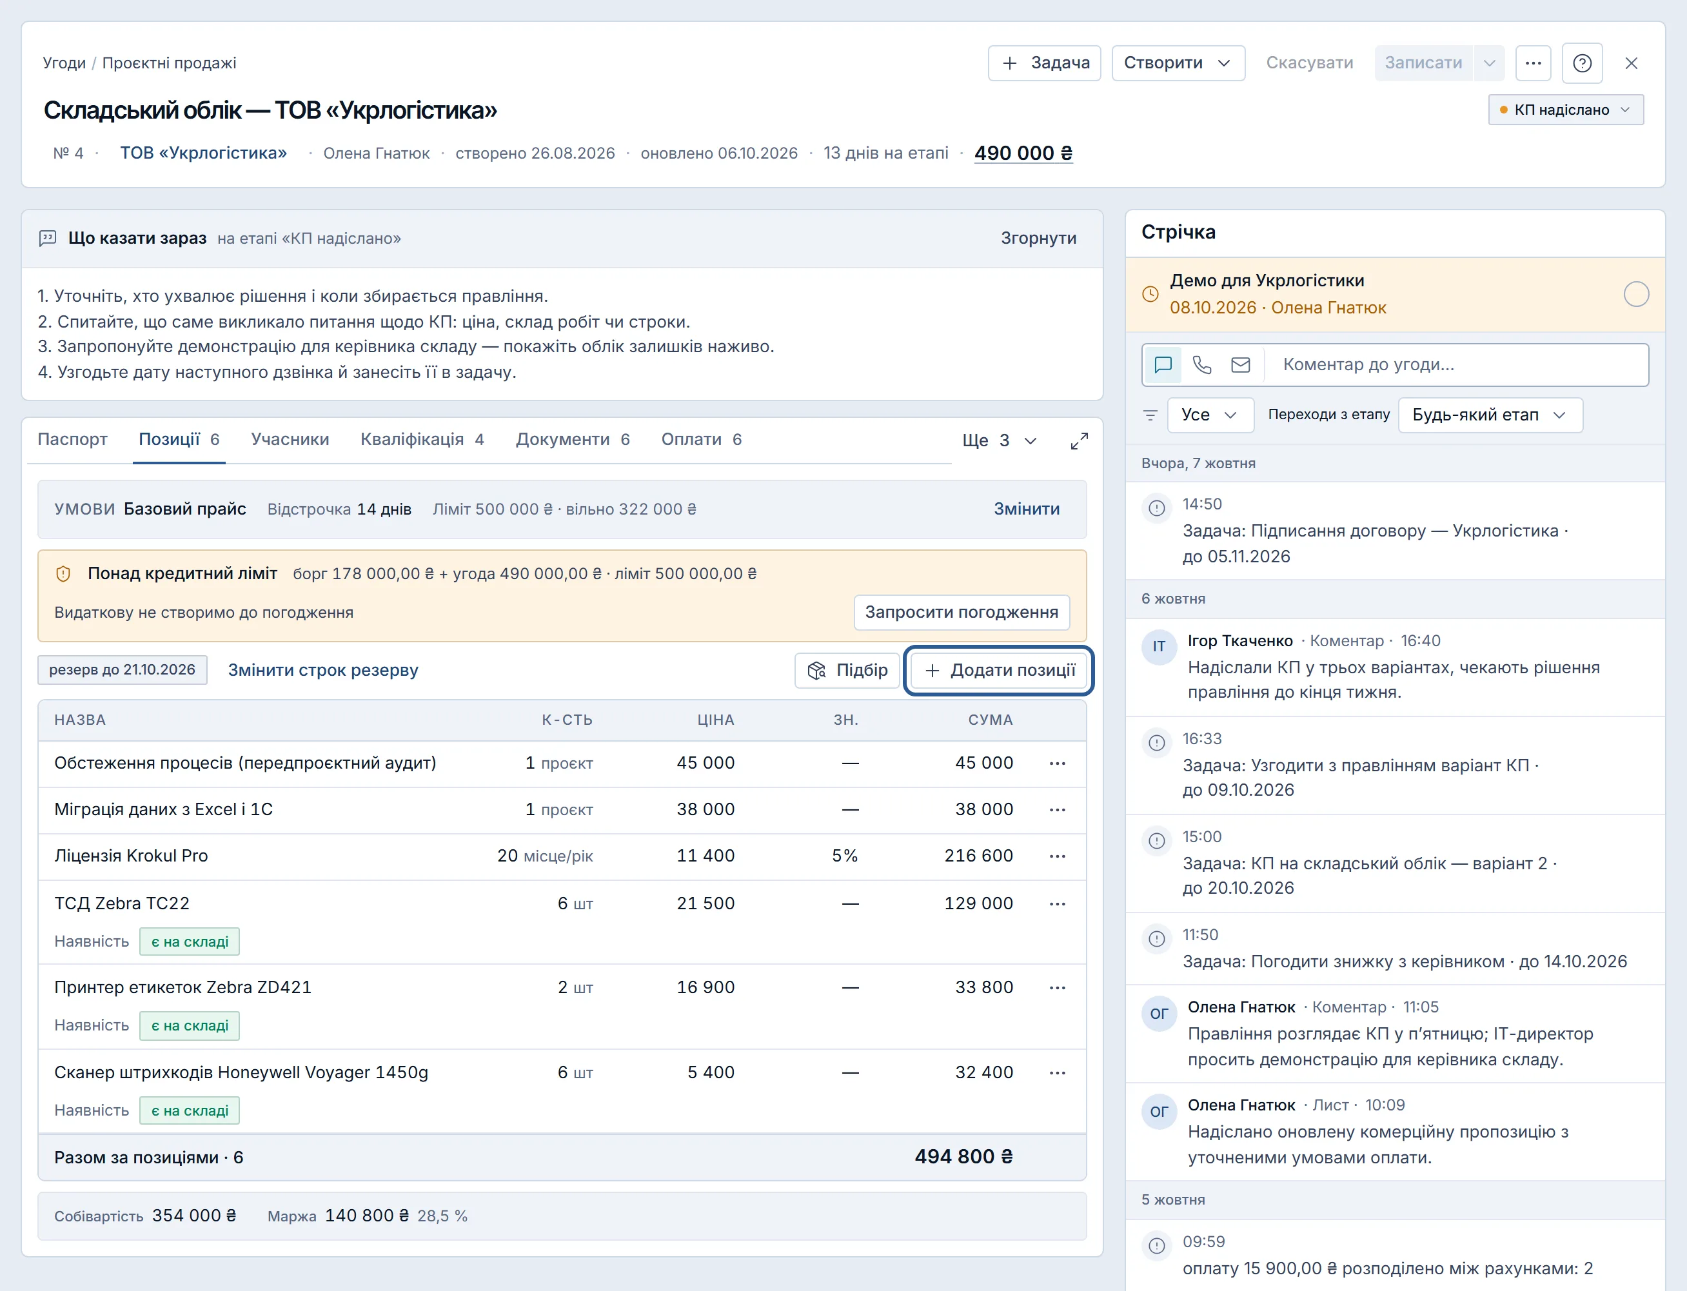Click Змінити in the УМОВИ bar
The width and height of the screenshot is (1687, 1291).
pyautogui.click(x=1026, y=509)
